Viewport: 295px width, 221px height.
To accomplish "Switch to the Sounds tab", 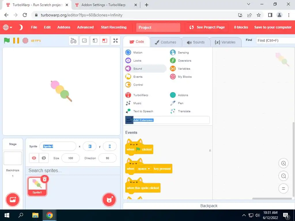I will tap(196, 42).
